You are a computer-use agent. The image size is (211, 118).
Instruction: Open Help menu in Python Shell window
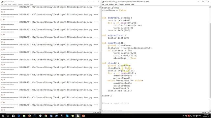click(x=32, y=4)
